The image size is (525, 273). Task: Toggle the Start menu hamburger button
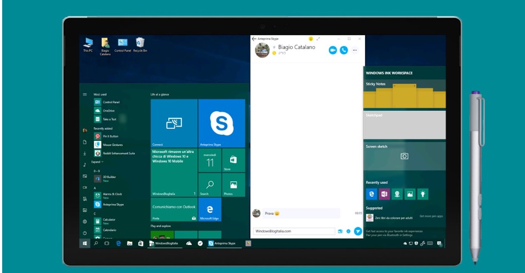[84, 94]
